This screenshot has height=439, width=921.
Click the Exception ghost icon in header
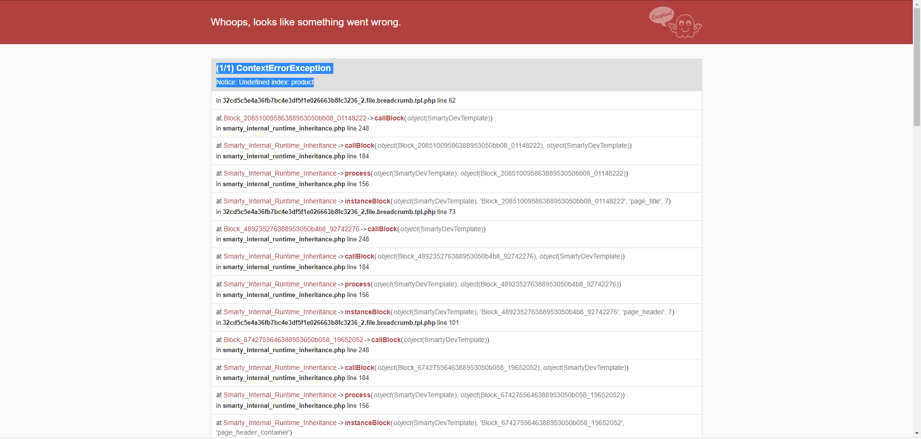click(675, 22)
